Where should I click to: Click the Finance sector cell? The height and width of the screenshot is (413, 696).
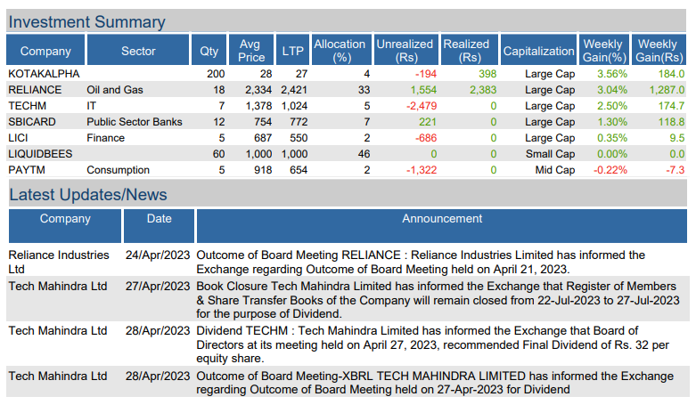105,138
